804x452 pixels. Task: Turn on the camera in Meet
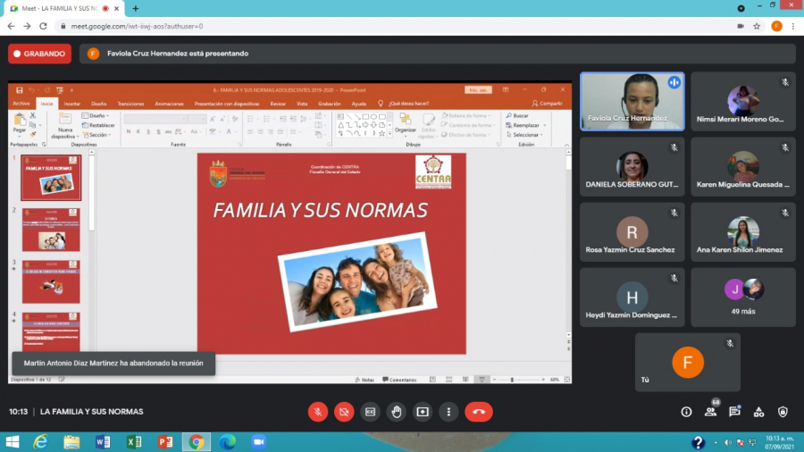(344, 412)
